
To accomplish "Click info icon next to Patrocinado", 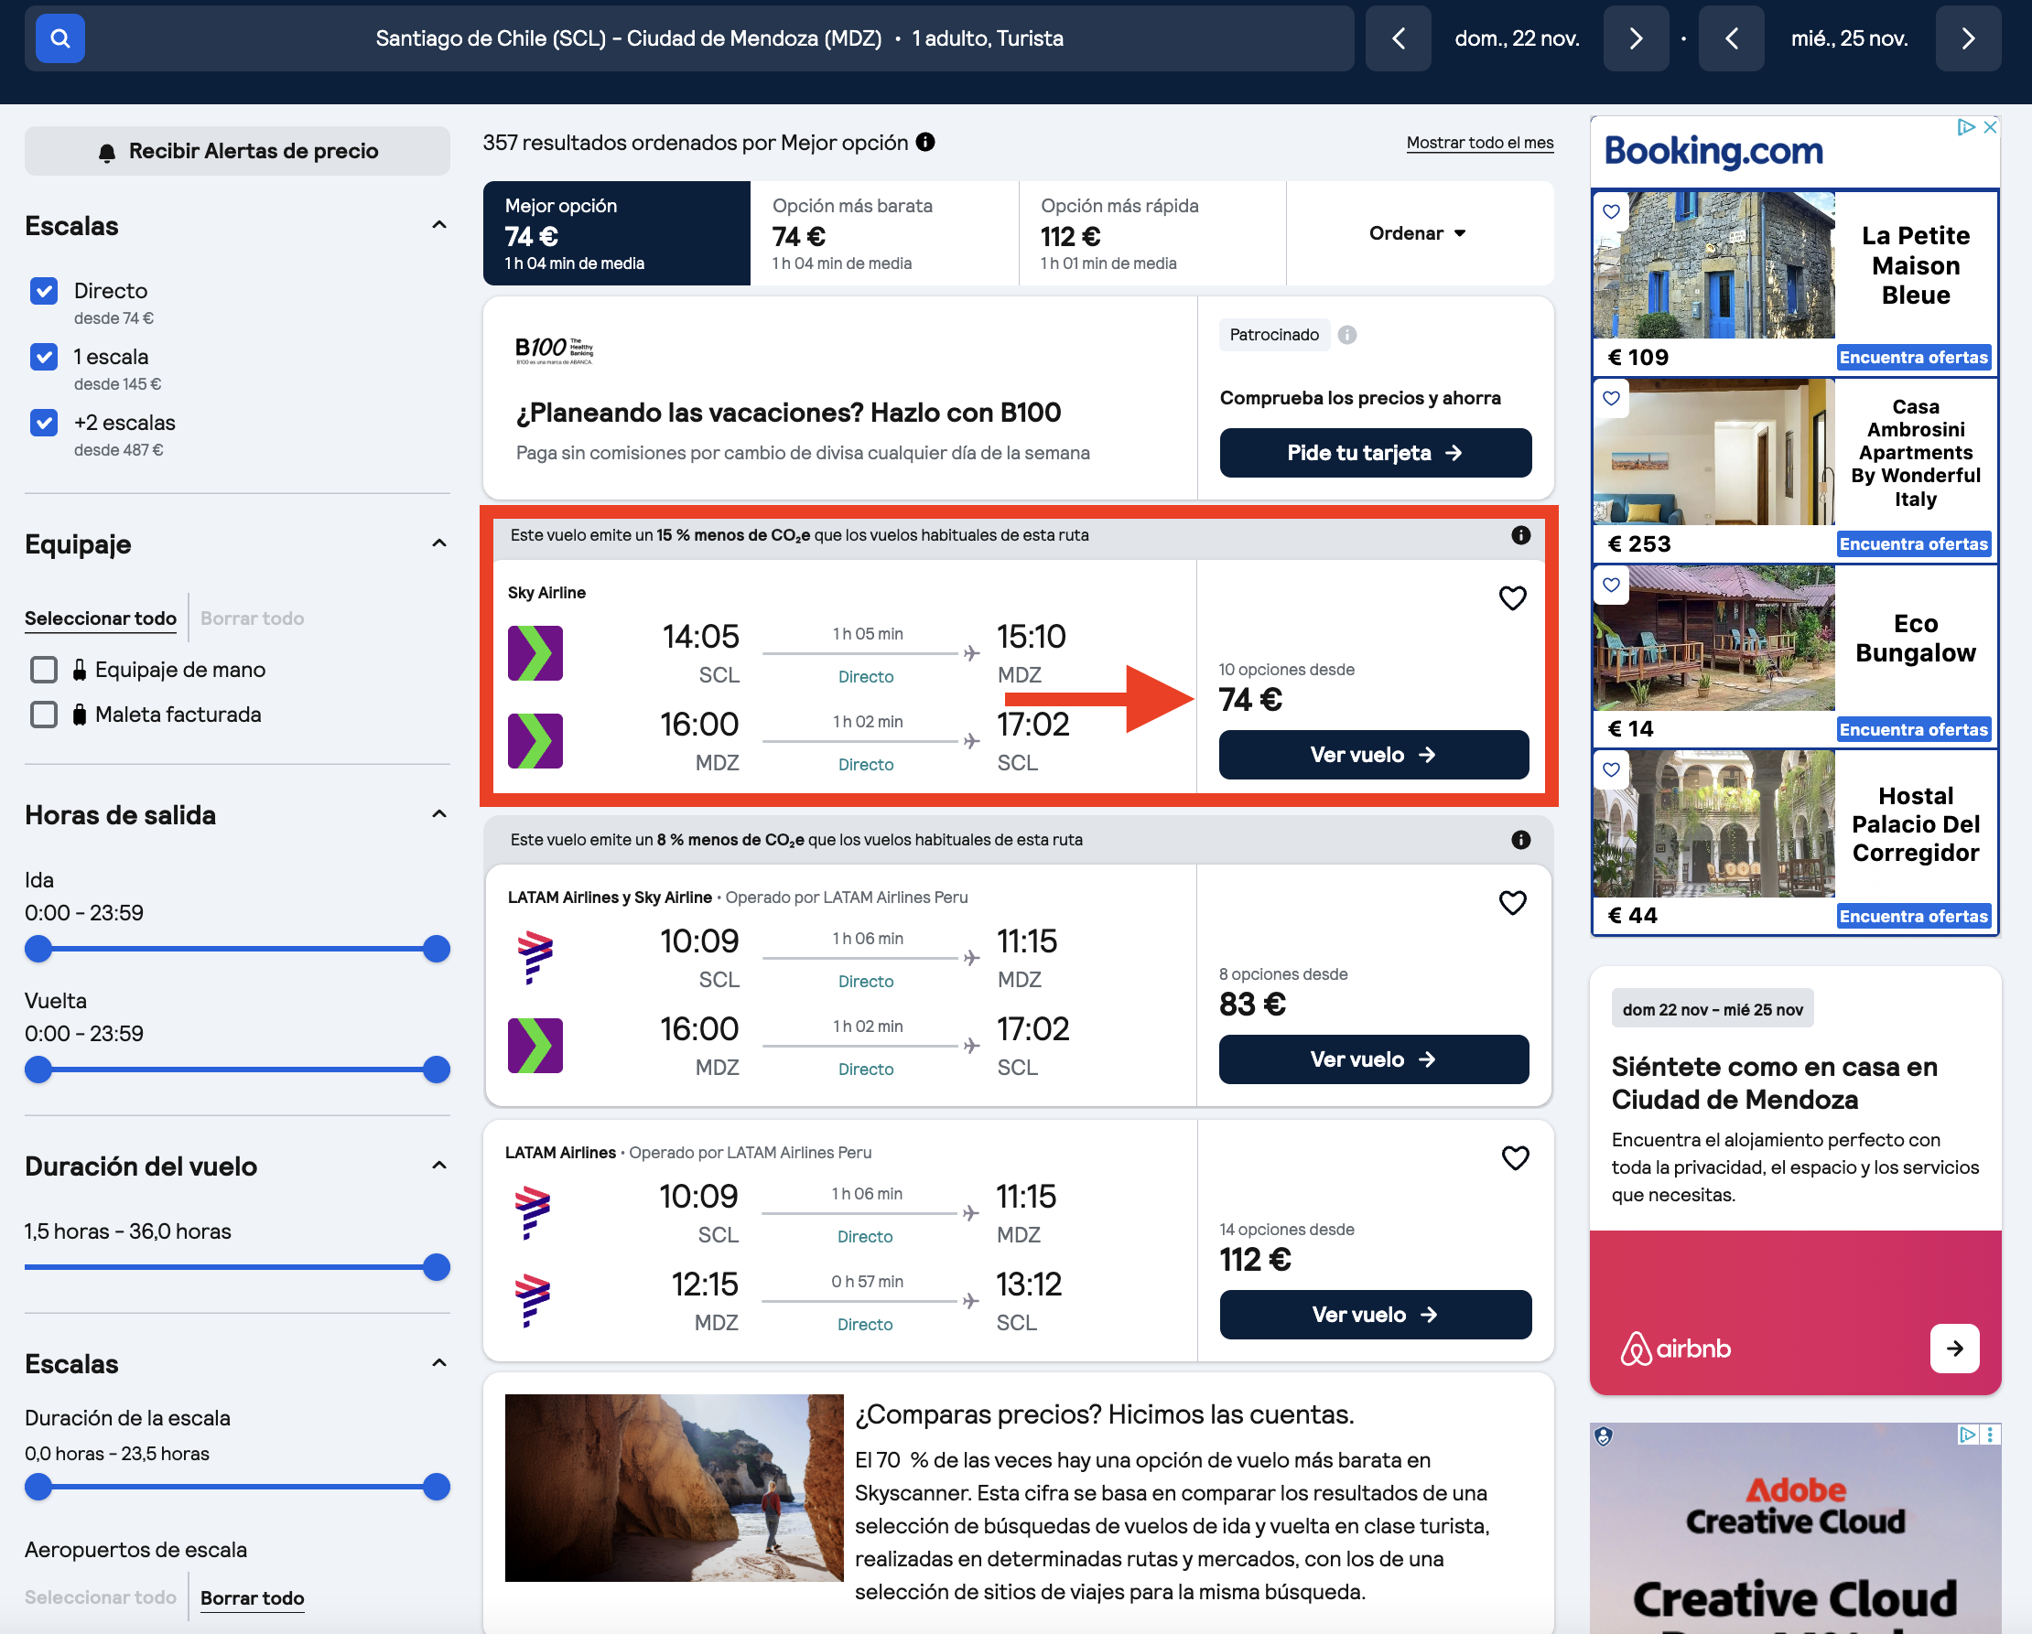I will click(1346, 335).
